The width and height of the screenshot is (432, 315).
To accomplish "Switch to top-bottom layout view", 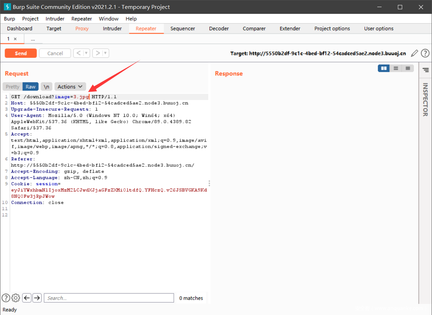I will pyautogui.click(x=396, y=68).
